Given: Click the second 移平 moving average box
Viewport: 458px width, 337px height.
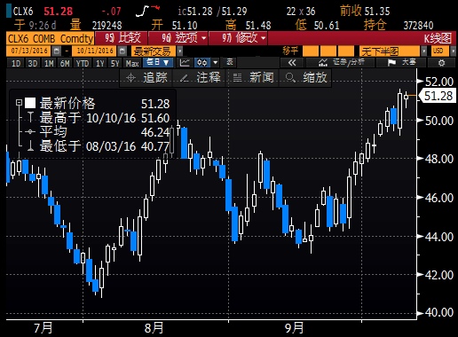Looking at the screenshot, I should (x=328, y=51).
